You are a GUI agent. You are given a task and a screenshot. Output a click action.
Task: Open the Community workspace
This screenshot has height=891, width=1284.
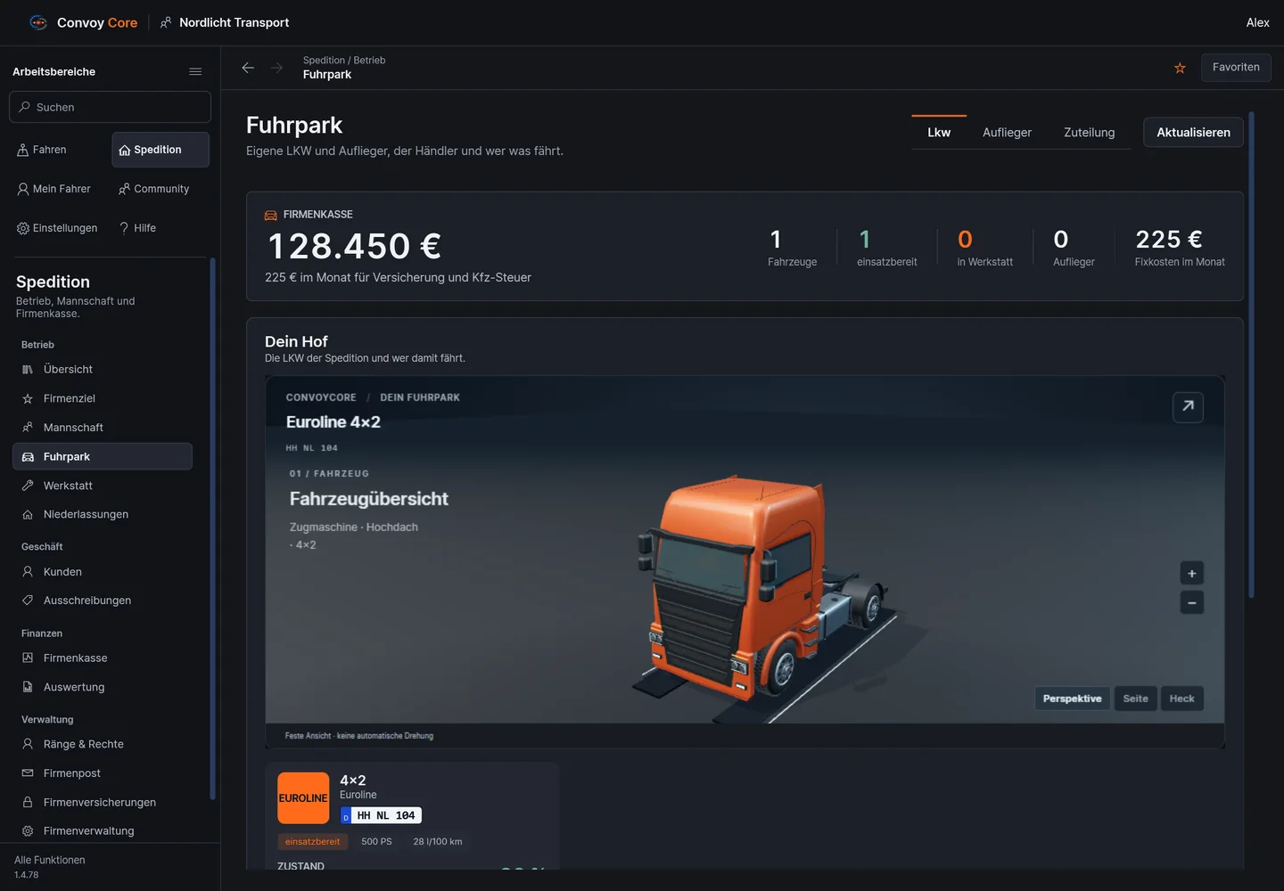160,189
